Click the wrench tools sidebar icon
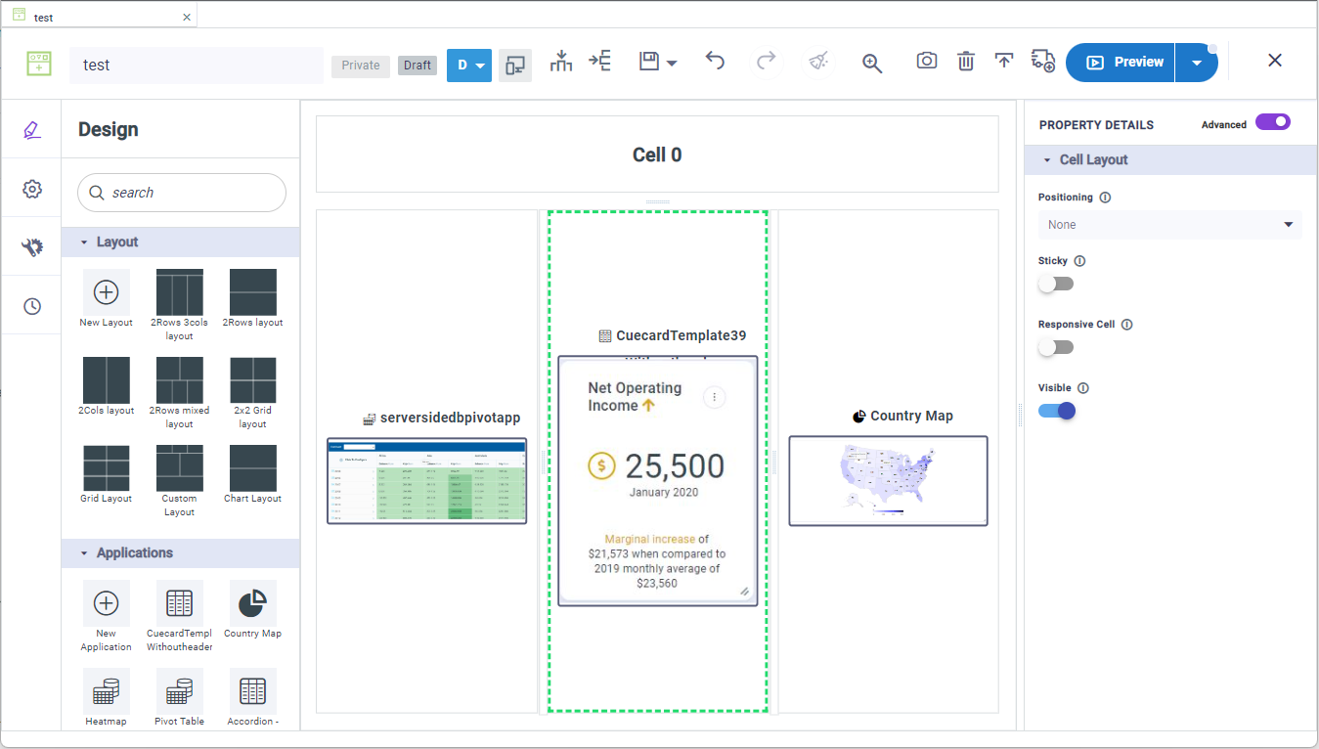 coord(32,247)
